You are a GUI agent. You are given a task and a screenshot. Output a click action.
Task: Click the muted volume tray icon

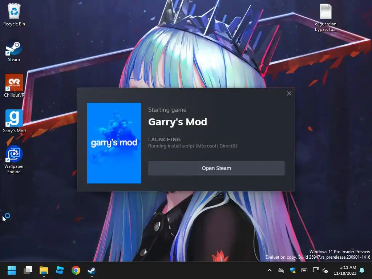point(325,270)
